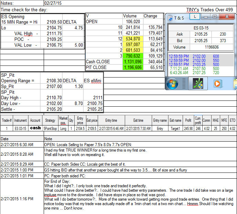Click the profit value 245.98
Image resolution: width=237 pixels, height=214 pixels.
click(188, 129)
